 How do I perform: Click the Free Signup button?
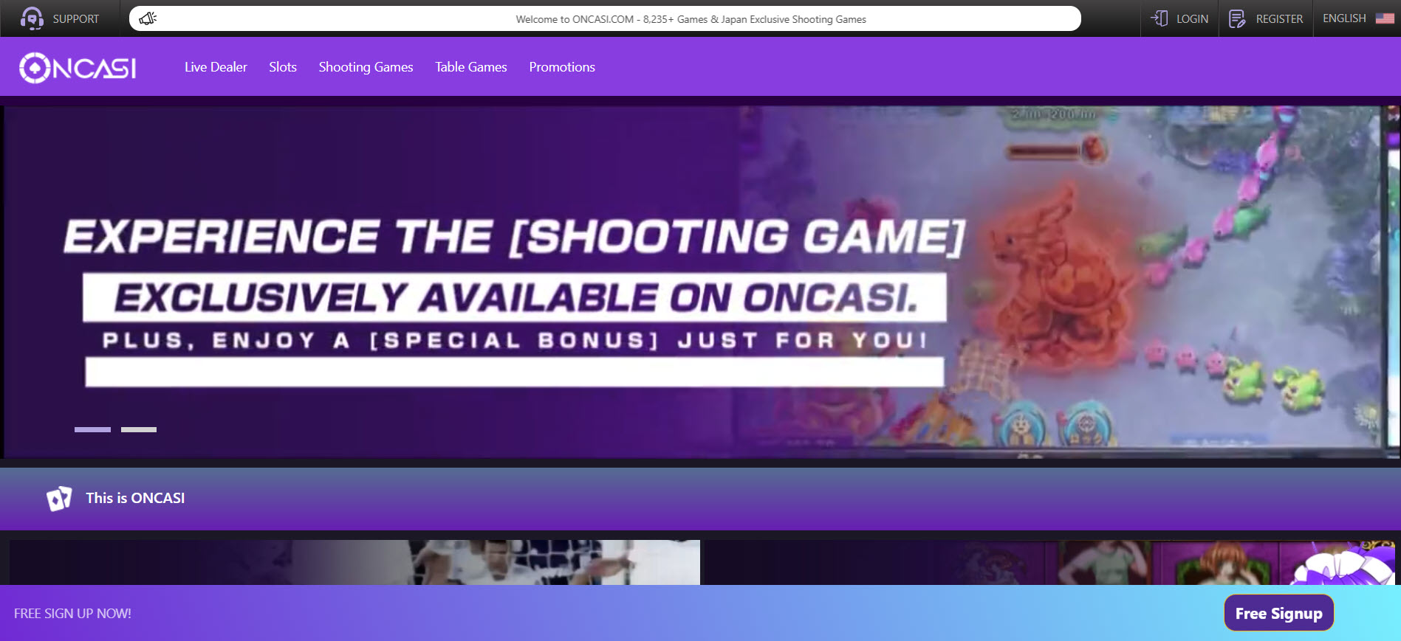coord(1279,613)
